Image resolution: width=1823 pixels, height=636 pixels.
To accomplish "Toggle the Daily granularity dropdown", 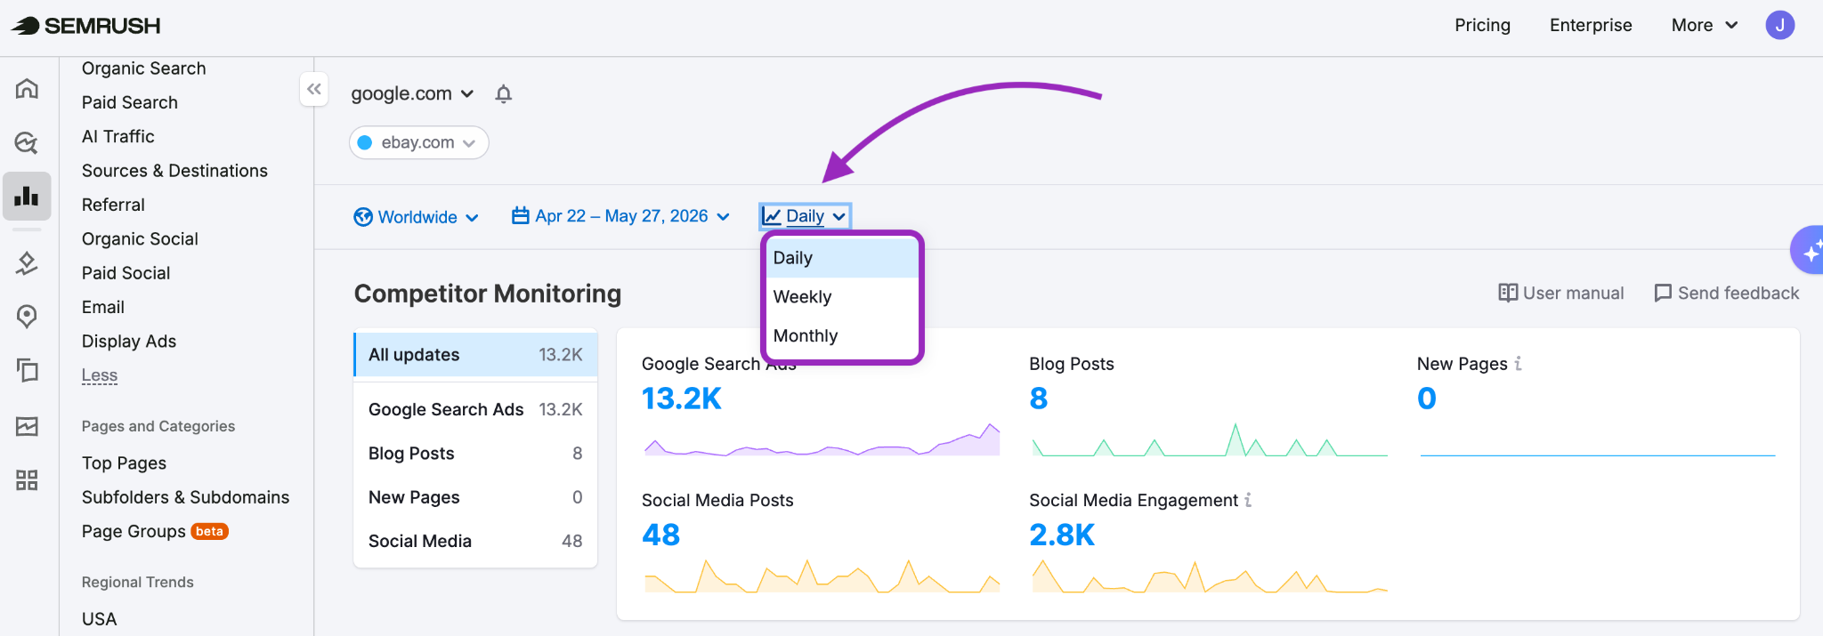I will [805, 216].
